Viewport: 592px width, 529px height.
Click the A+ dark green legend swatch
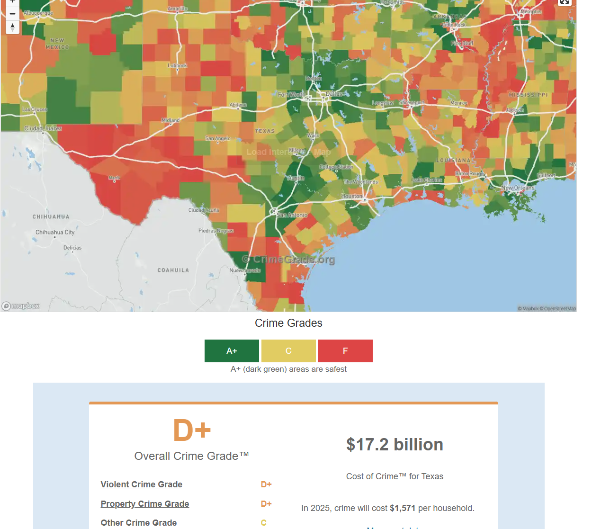click(x=232, y=351)
